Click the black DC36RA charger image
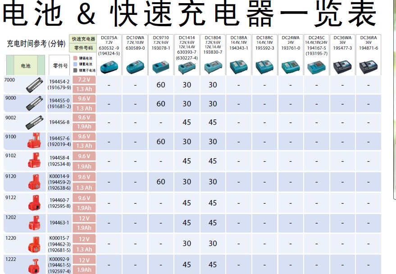 click(369, 67)
